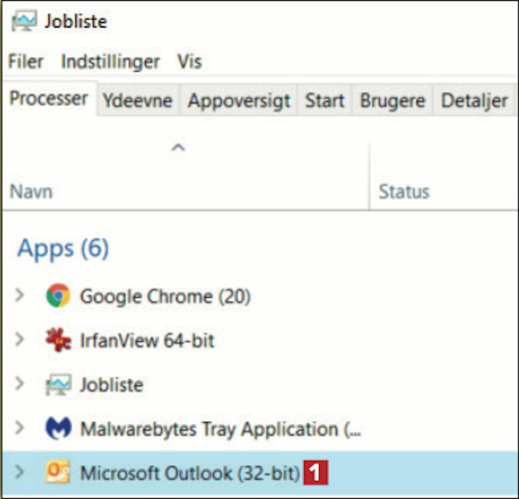The height and width of the screenshot is (499, 519).
Task: Click the IrfanView red splat icon
Action: tap(58, 340)
